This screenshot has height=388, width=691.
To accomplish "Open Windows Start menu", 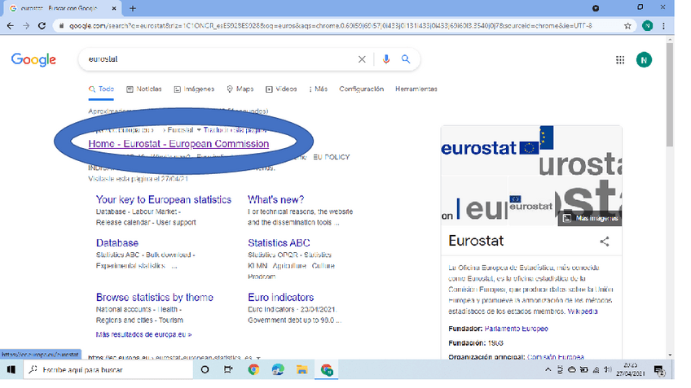I will pos(11,369).
